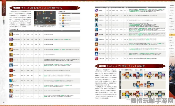Select the バトルリタニー action icon
The height and width of the screenshot is (106, 175).
pos(96,20)
